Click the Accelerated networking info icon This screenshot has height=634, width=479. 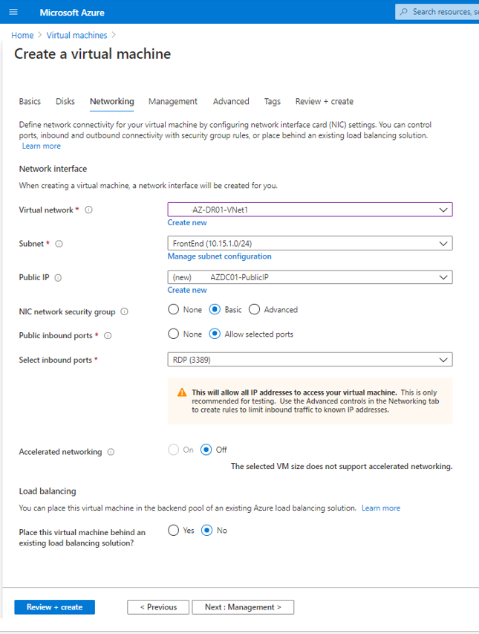pyautogui.click(x=111, y=452)
